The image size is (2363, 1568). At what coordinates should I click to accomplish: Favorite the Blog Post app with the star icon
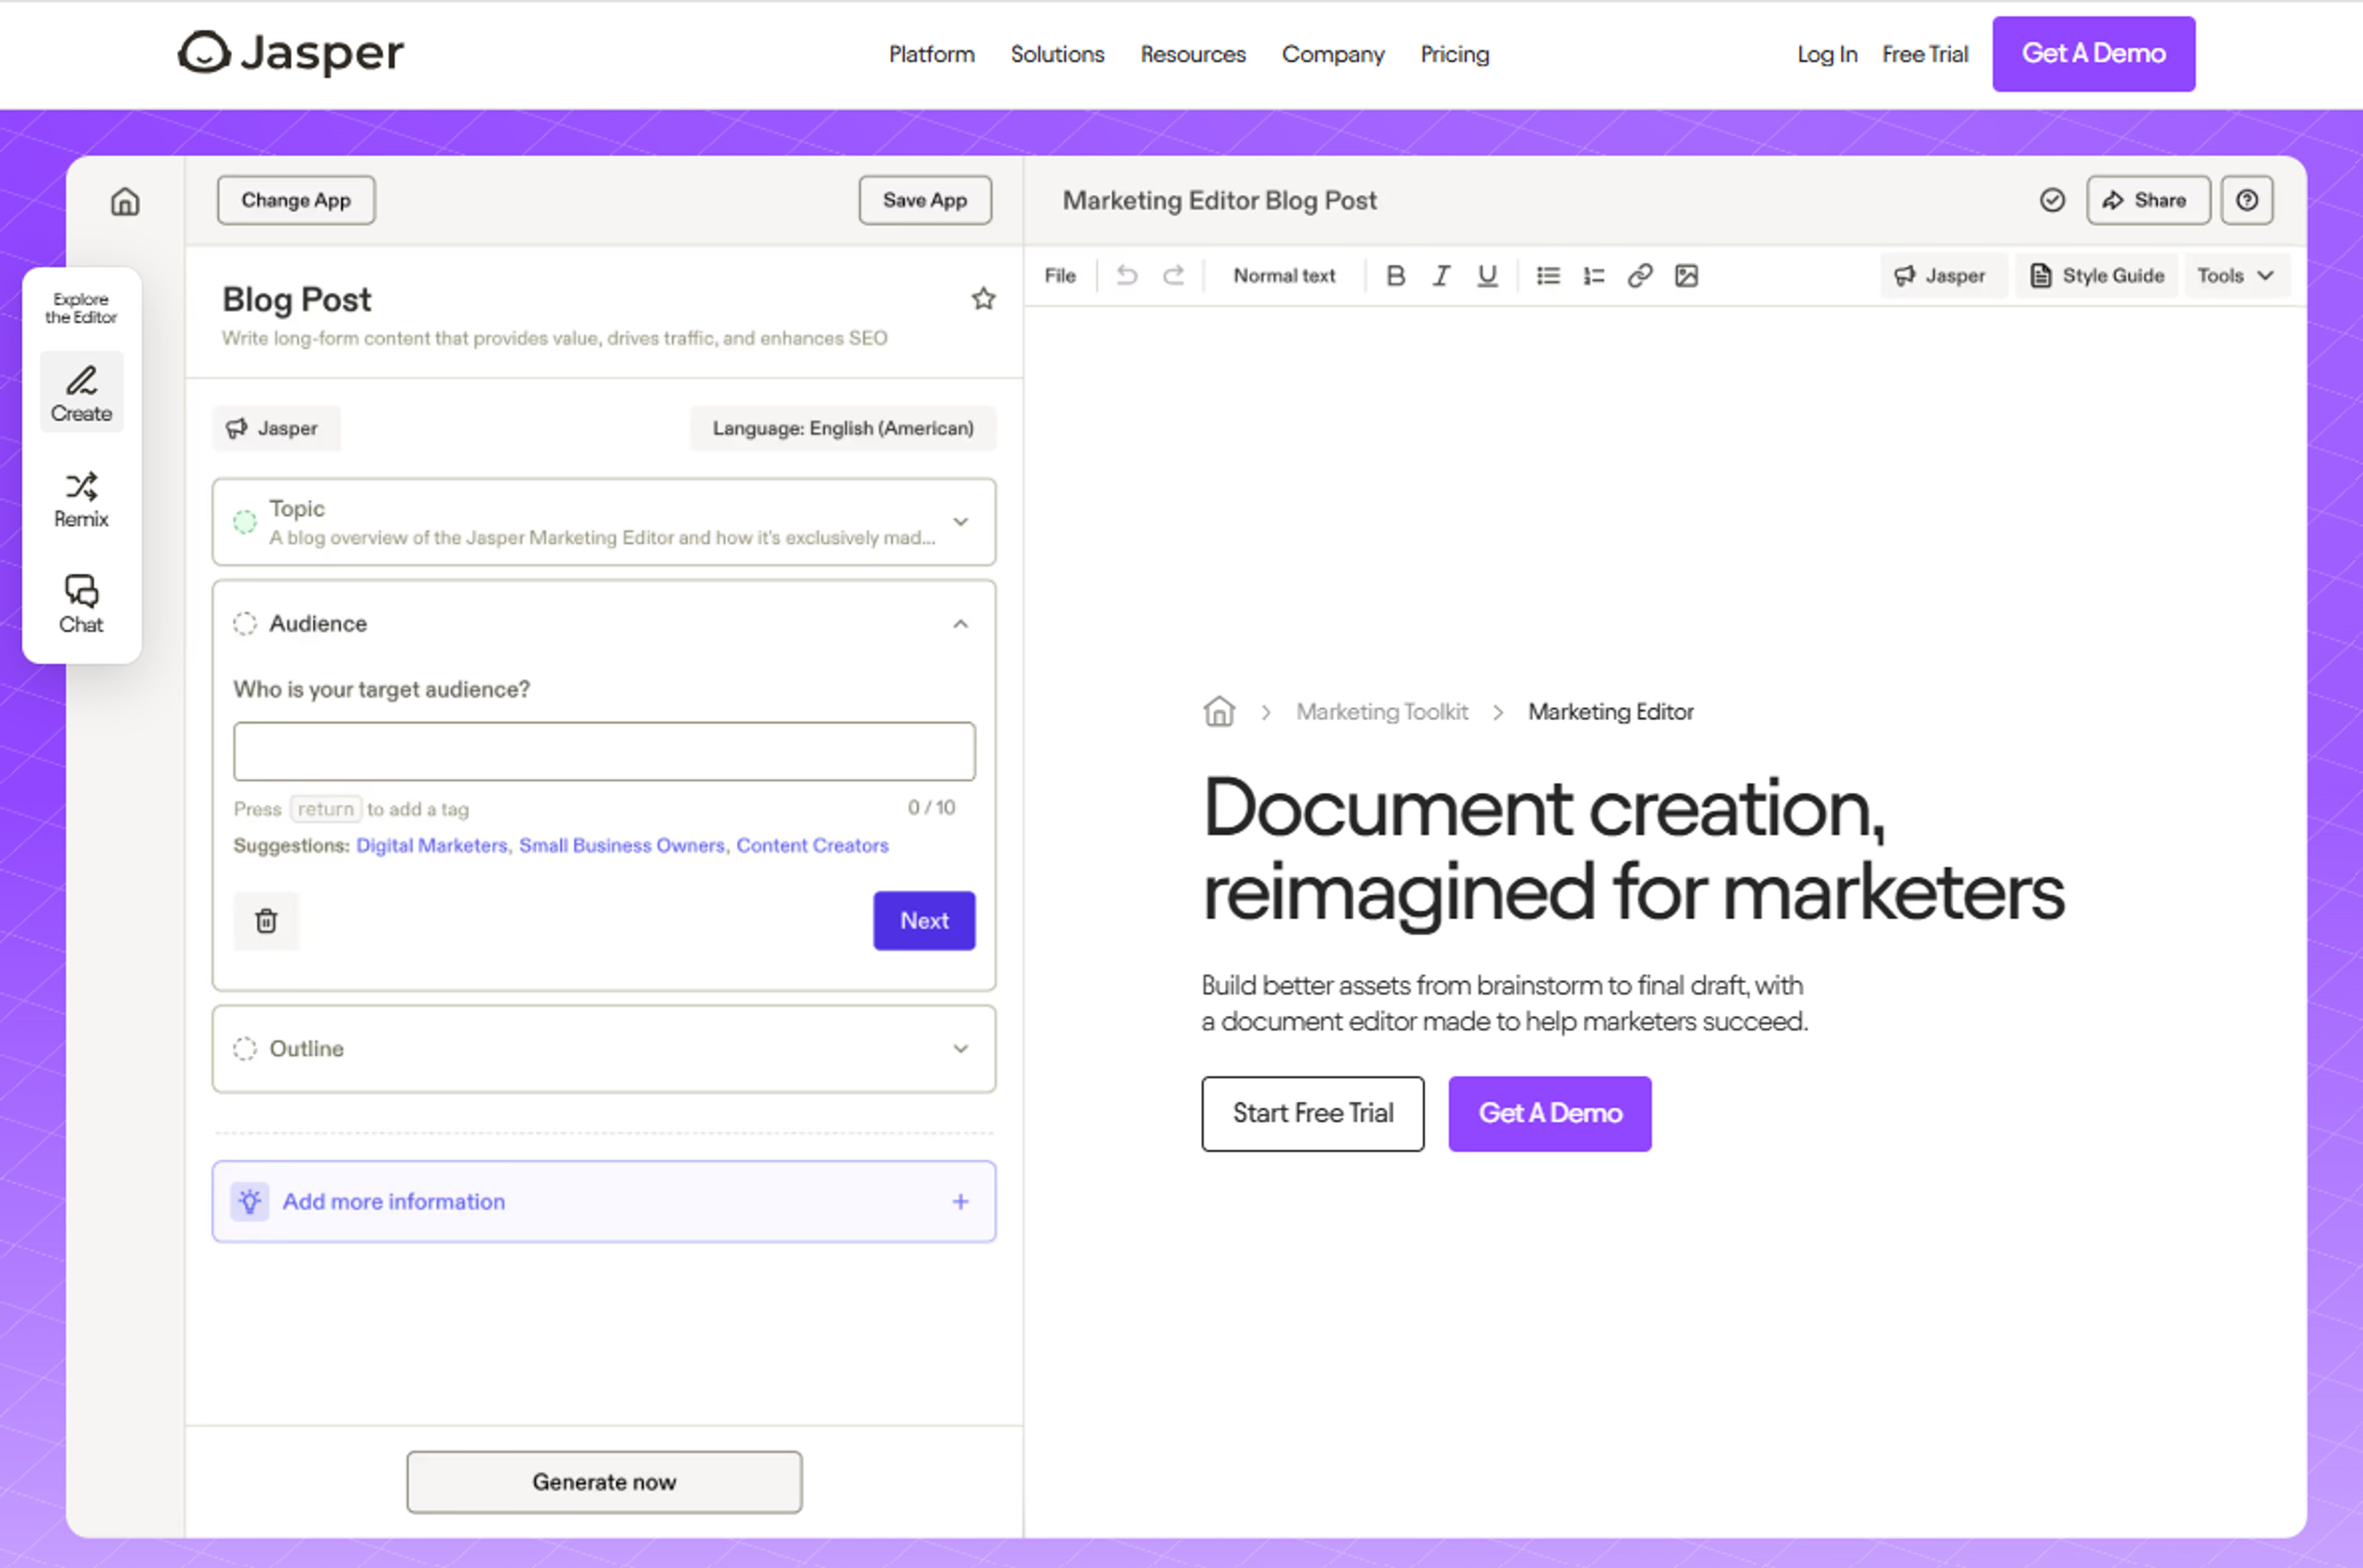983,299
